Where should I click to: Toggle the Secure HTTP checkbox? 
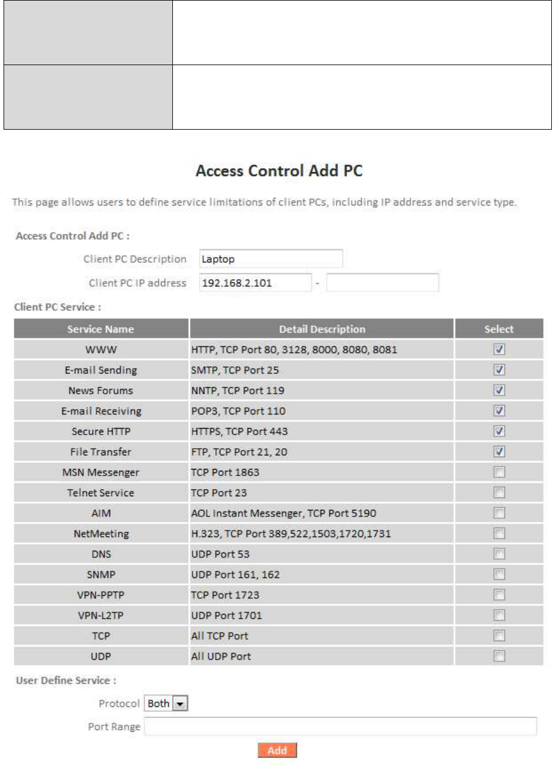[499, 431]
